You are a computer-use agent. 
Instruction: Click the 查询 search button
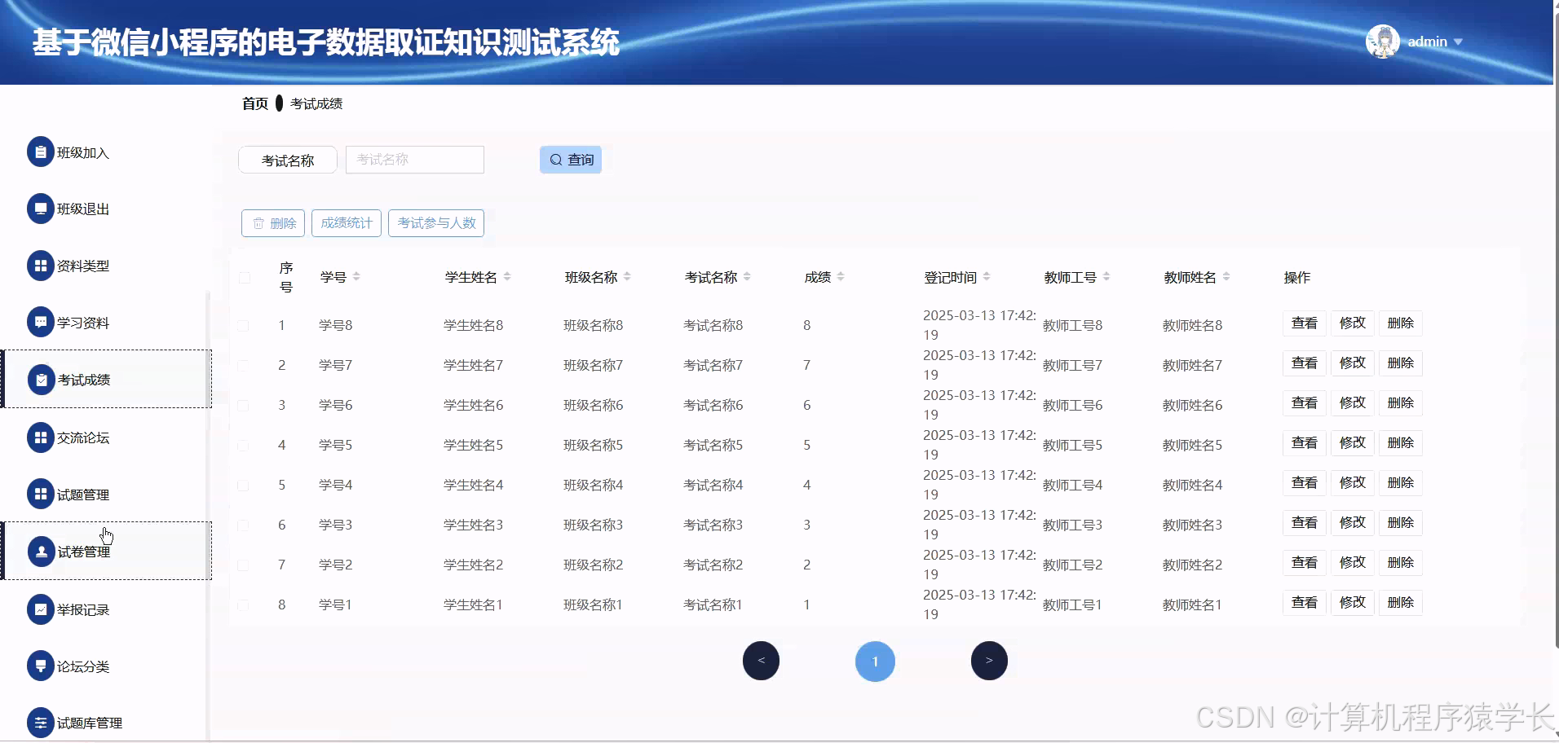pos(571,159)
